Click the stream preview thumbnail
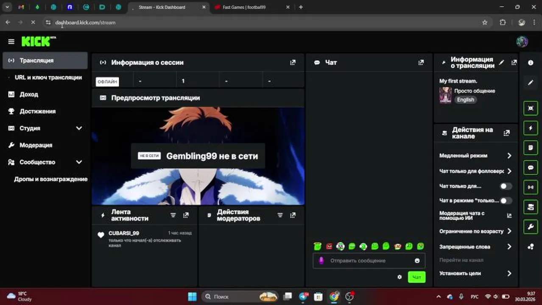This screenshot has width=542, height=305. (x=198, y=156)
